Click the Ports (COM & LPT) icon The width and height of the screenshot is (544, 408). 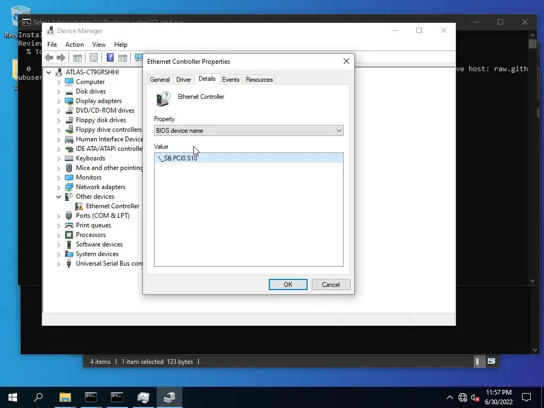[x=69, y=216]
